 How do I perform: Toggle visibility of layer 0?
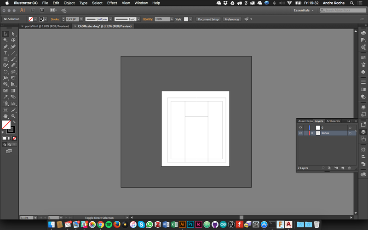[300, 127]
